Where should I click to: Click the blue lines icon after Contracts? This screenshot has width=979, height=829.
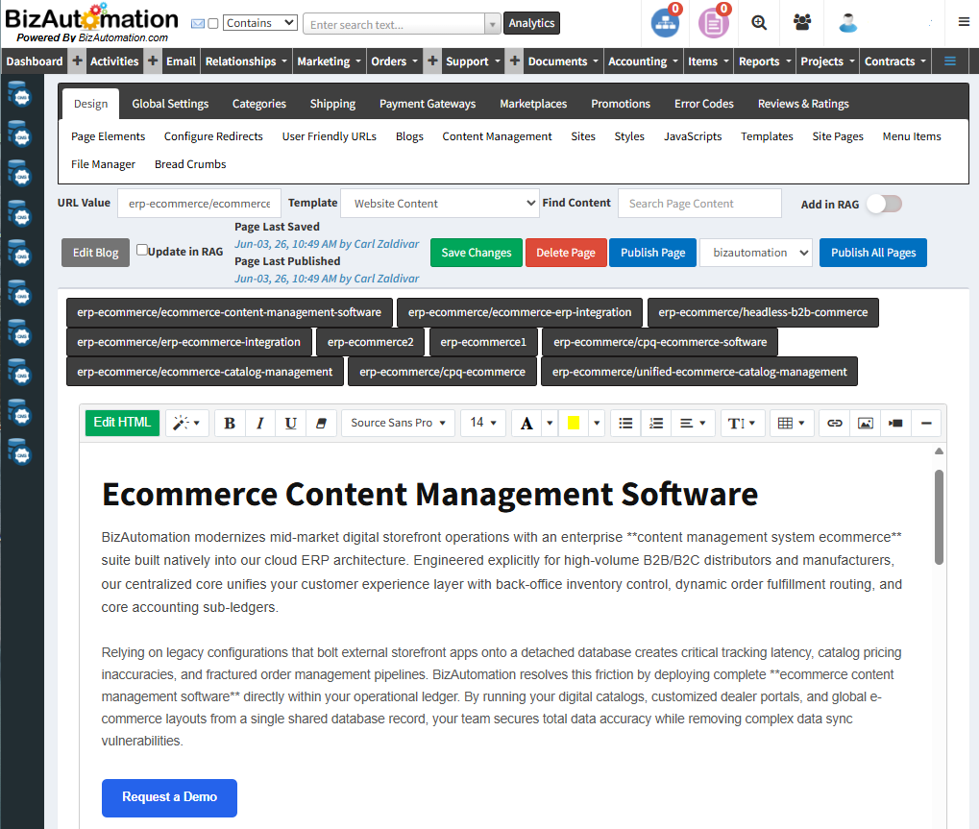tap(949, 61)
